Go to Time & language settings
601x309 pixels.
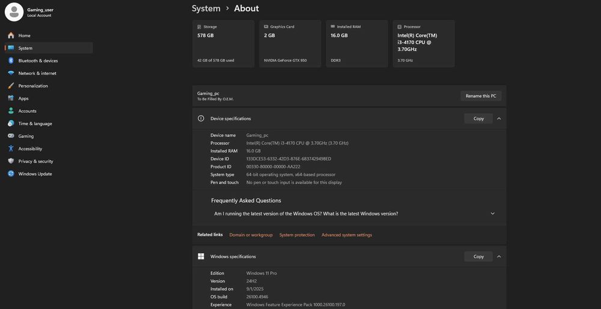(x=35, y=124)
